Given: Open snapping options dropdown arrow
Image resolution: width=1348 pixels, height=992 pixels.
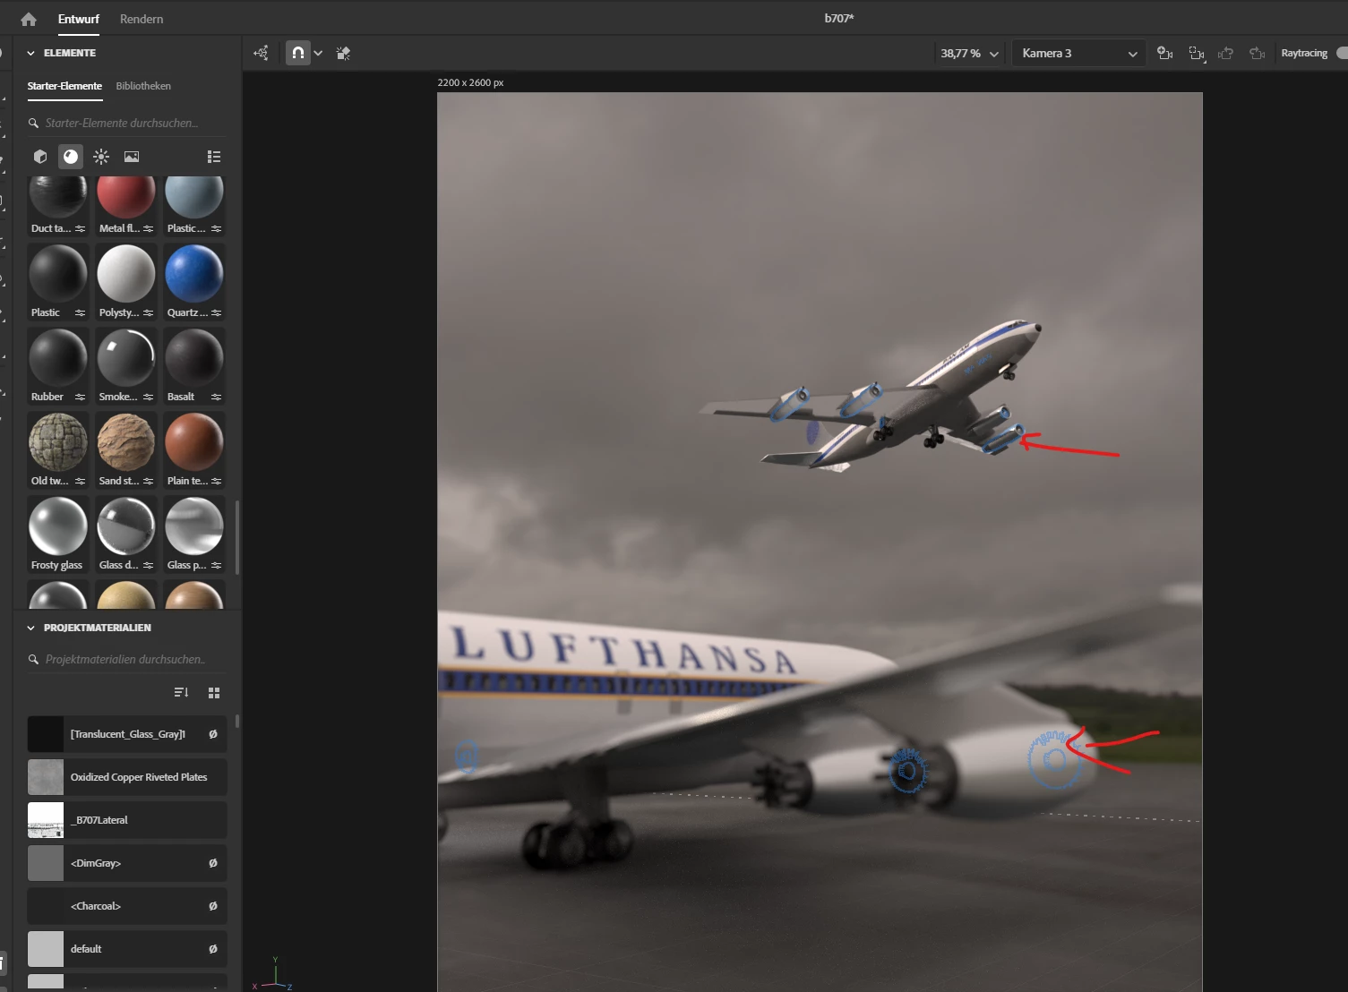Looking at the screenshot, I should 318,53.
